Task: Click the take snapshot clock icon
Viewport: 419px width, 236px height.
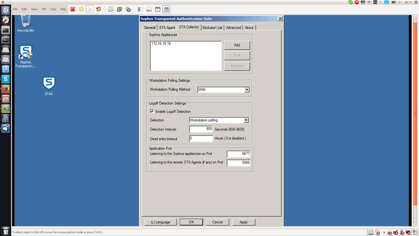Action: click(x=111, y=9)
